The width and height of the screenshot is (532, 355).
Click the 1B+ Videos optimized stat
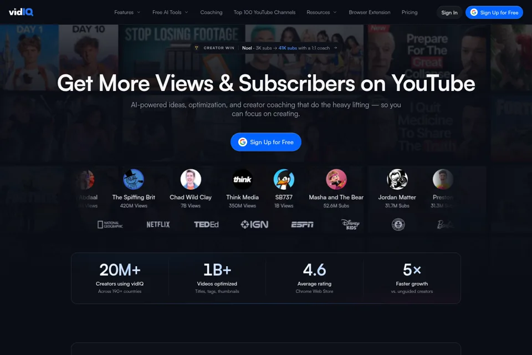(x=217, y=278)
